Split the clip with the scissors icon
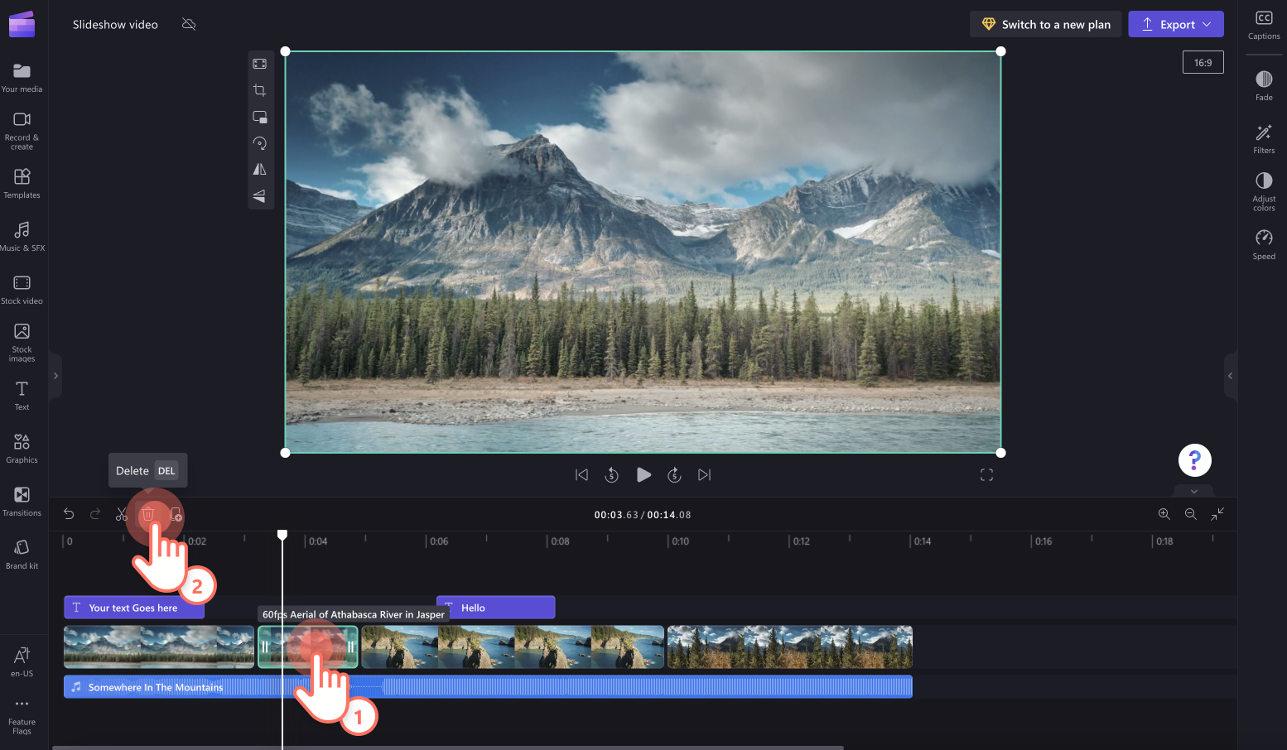The width and height of the screenshot is (1287, 750). pyautogui.click(x=122, y=514)
